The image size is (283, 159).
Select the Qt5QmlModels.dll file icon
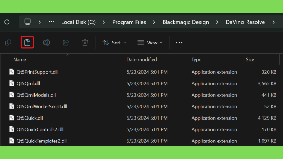12,95
